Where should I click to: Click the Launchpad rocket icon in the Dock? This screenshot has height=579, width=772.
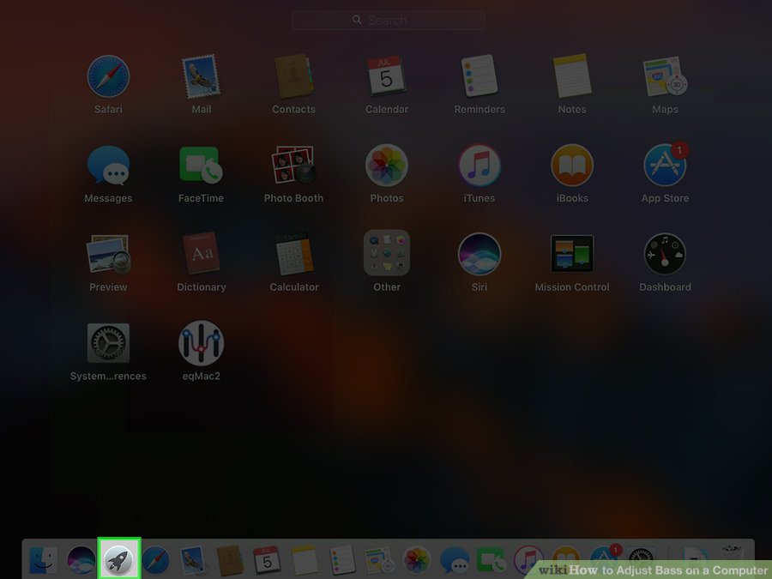point(118,560)
